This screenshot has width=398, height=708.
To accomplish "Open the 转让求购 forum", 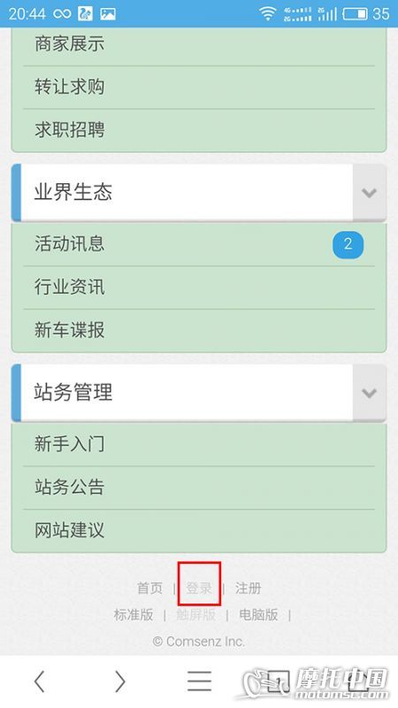I will click(199, 87).
